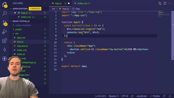Image resolution: width=174 pixels, height=98 pixels.
Task: Collapse the src folder
Action: 13,33
